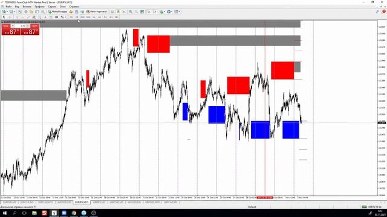Click the MetaEditor icon
Viewport: 387px width, 217px height.
[x=71, y=11]
